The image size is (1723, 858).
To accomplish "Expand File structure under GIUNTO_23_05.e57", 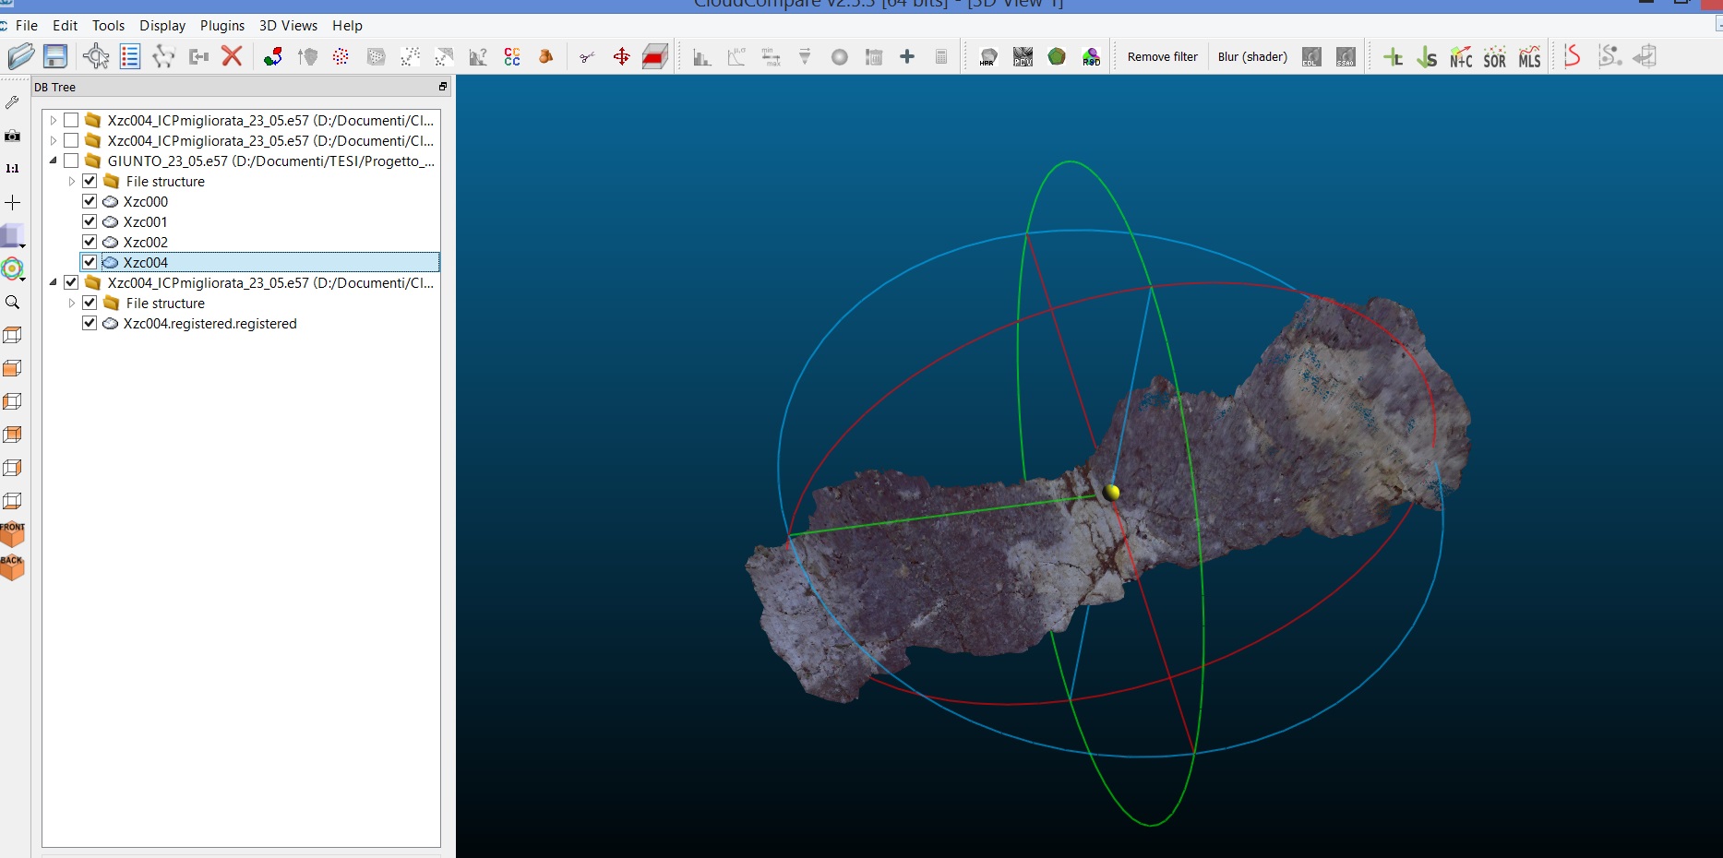I will [x=72, y=181].
